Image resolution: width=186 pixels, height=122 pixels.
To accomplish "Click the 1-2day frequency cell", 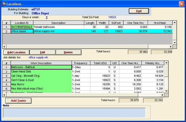I will (81, 67).
